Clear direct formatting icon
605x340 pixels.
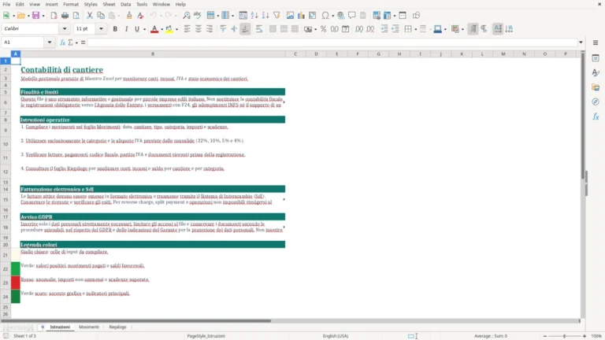point(140,16)
